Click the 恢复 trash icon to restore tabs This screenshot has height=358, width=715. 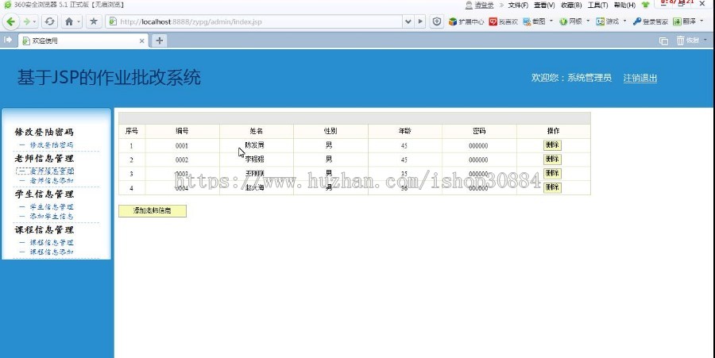coord(688,40)
